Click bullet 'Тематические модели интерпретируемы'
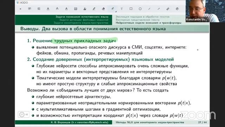Viewport: 225px width, 127px height. point(107,81)
